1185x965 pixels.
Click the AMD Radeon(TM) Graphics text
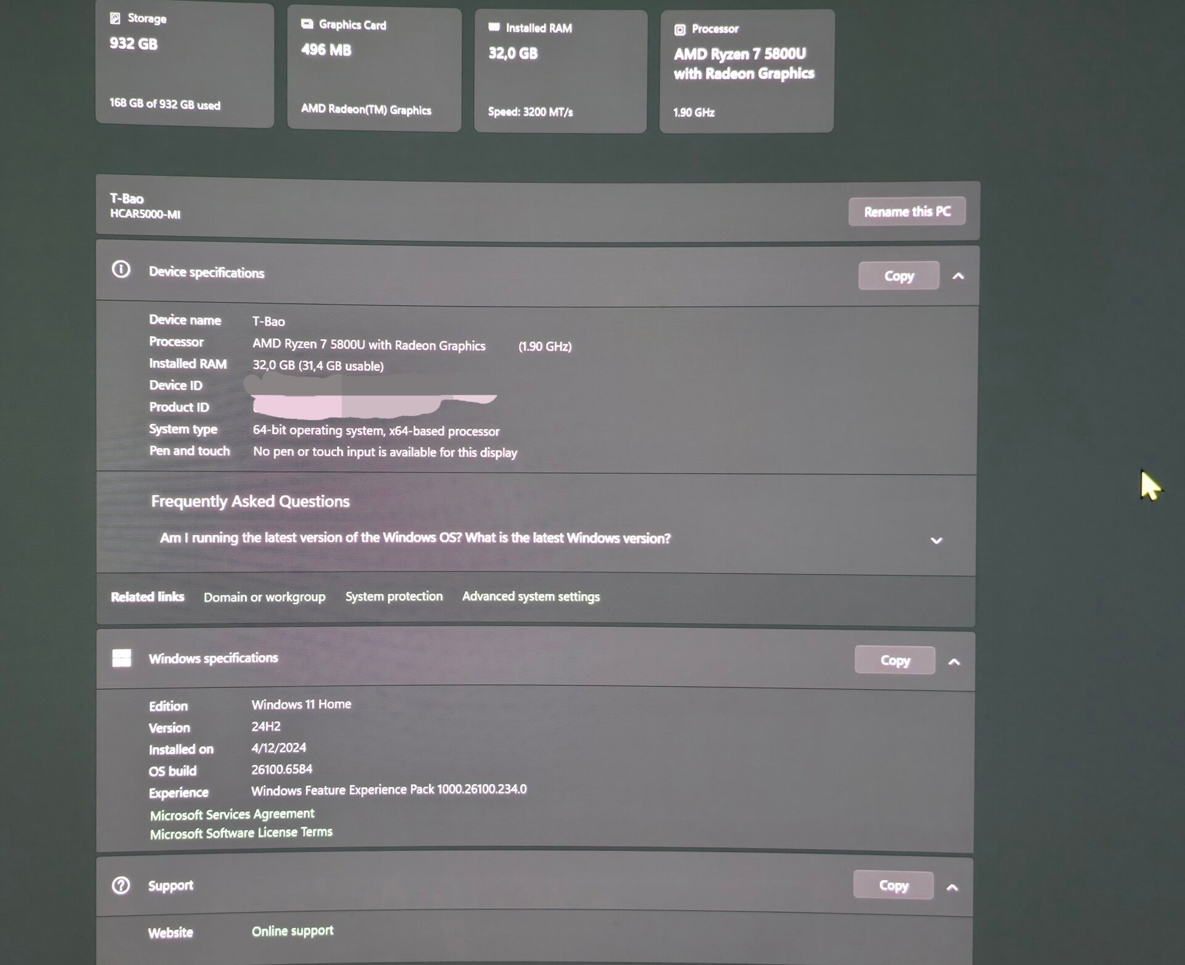[x=366, y=109]
